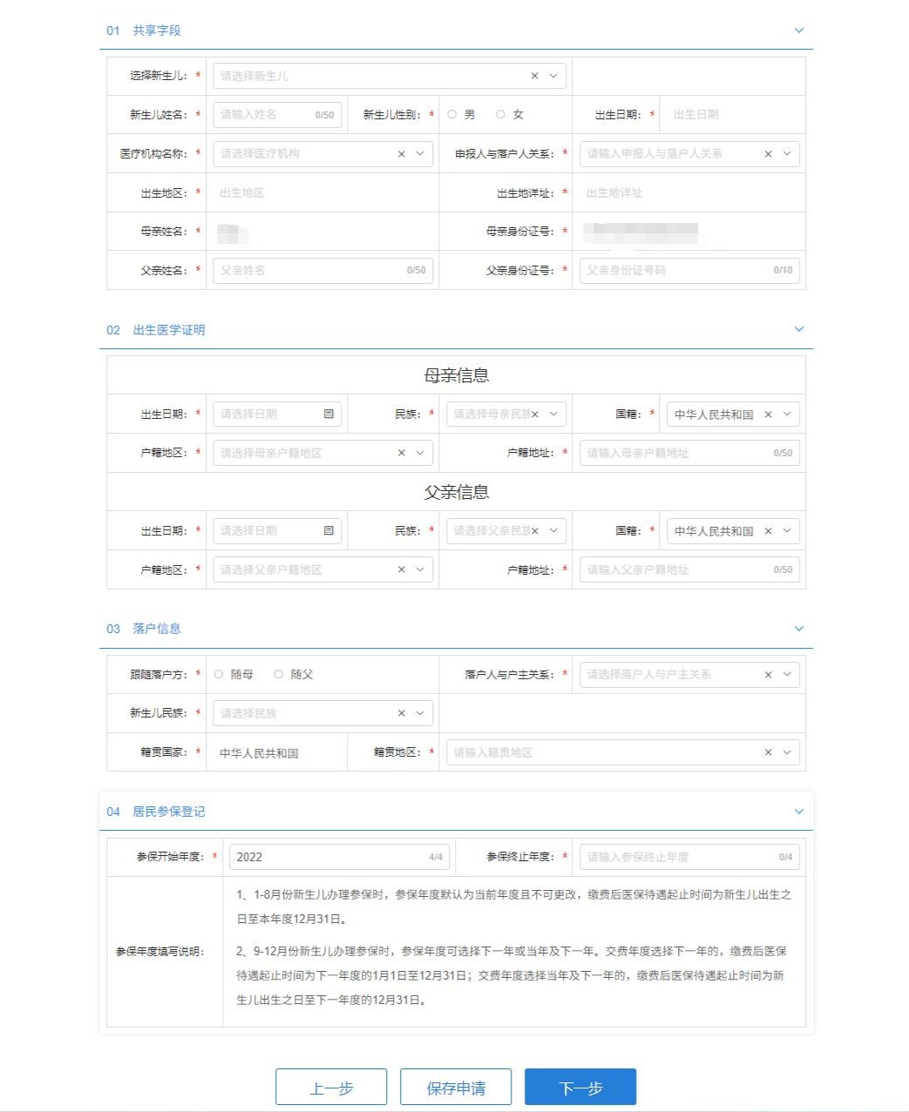This screenshot has height=1112, width=909.
Task: Select 女 for newborn gender
Action: (500, 115)
